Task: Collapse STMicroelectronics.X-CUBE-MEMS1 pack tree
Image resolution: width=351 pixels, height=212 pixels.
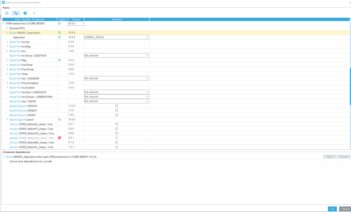Action: pos(4,24)
